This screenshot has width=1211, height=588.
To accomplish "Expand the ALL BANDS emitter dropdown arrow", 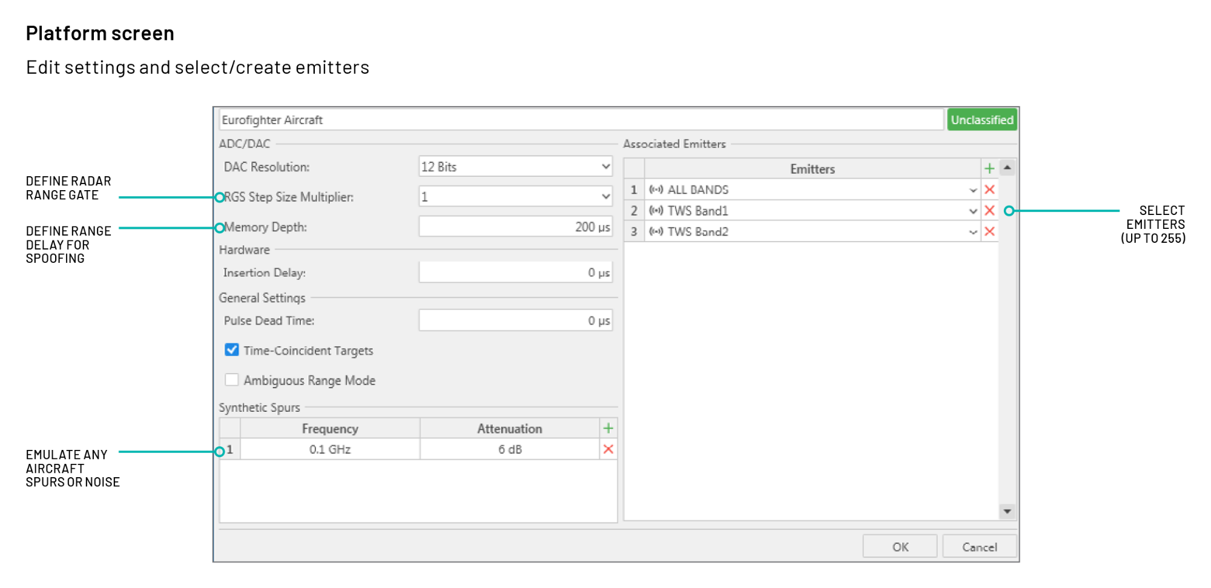I will (x=973, y=190).
